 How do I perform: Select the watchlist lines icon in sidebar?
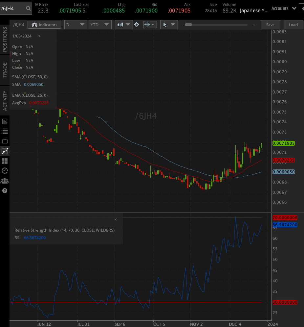coord(5,131)
